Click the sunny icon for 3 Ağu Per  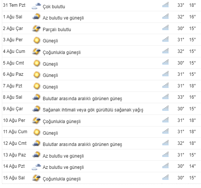click(37, 40)
